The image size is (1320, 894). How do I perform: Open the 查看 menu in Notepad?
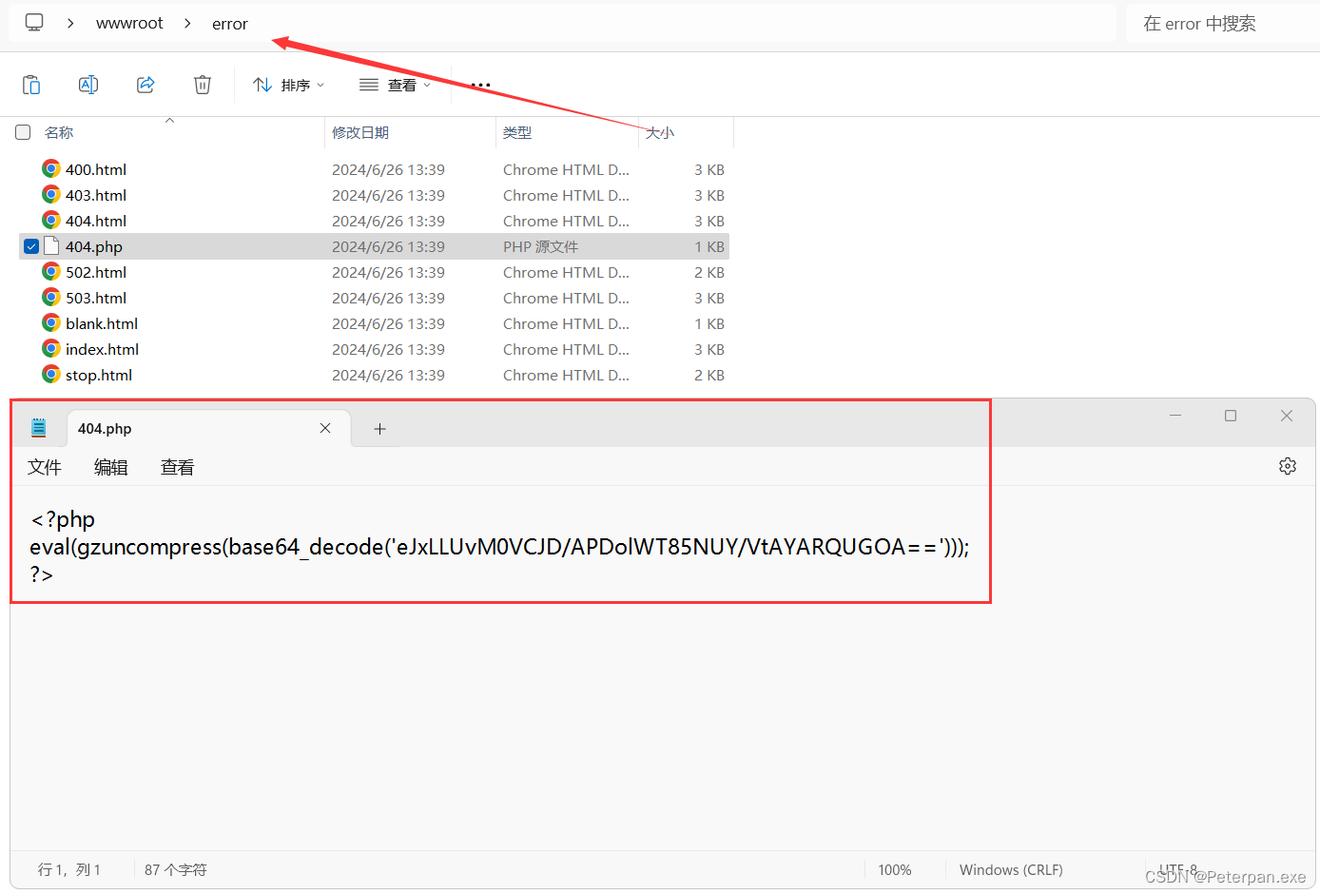(178, 467)
